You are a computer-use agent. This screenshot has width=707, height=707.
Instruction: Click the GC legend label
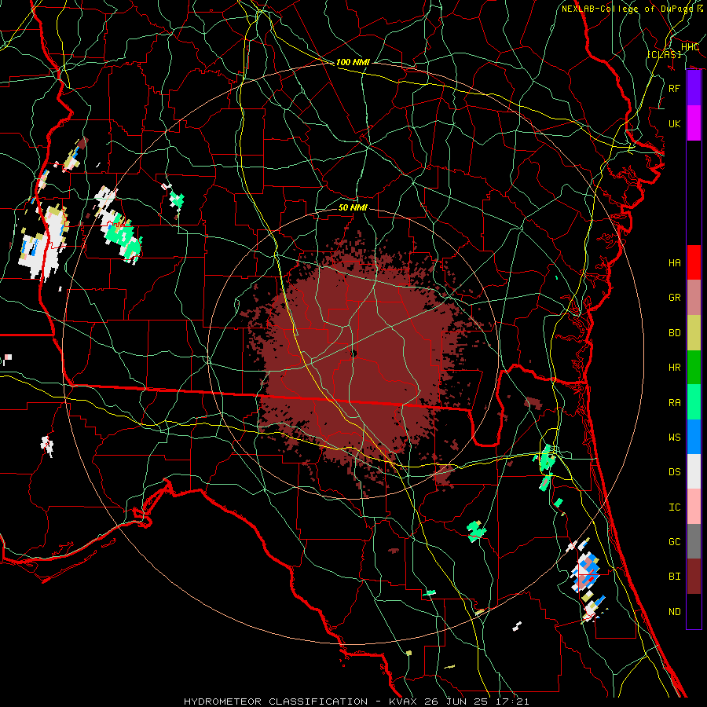(x=675, y=541)
